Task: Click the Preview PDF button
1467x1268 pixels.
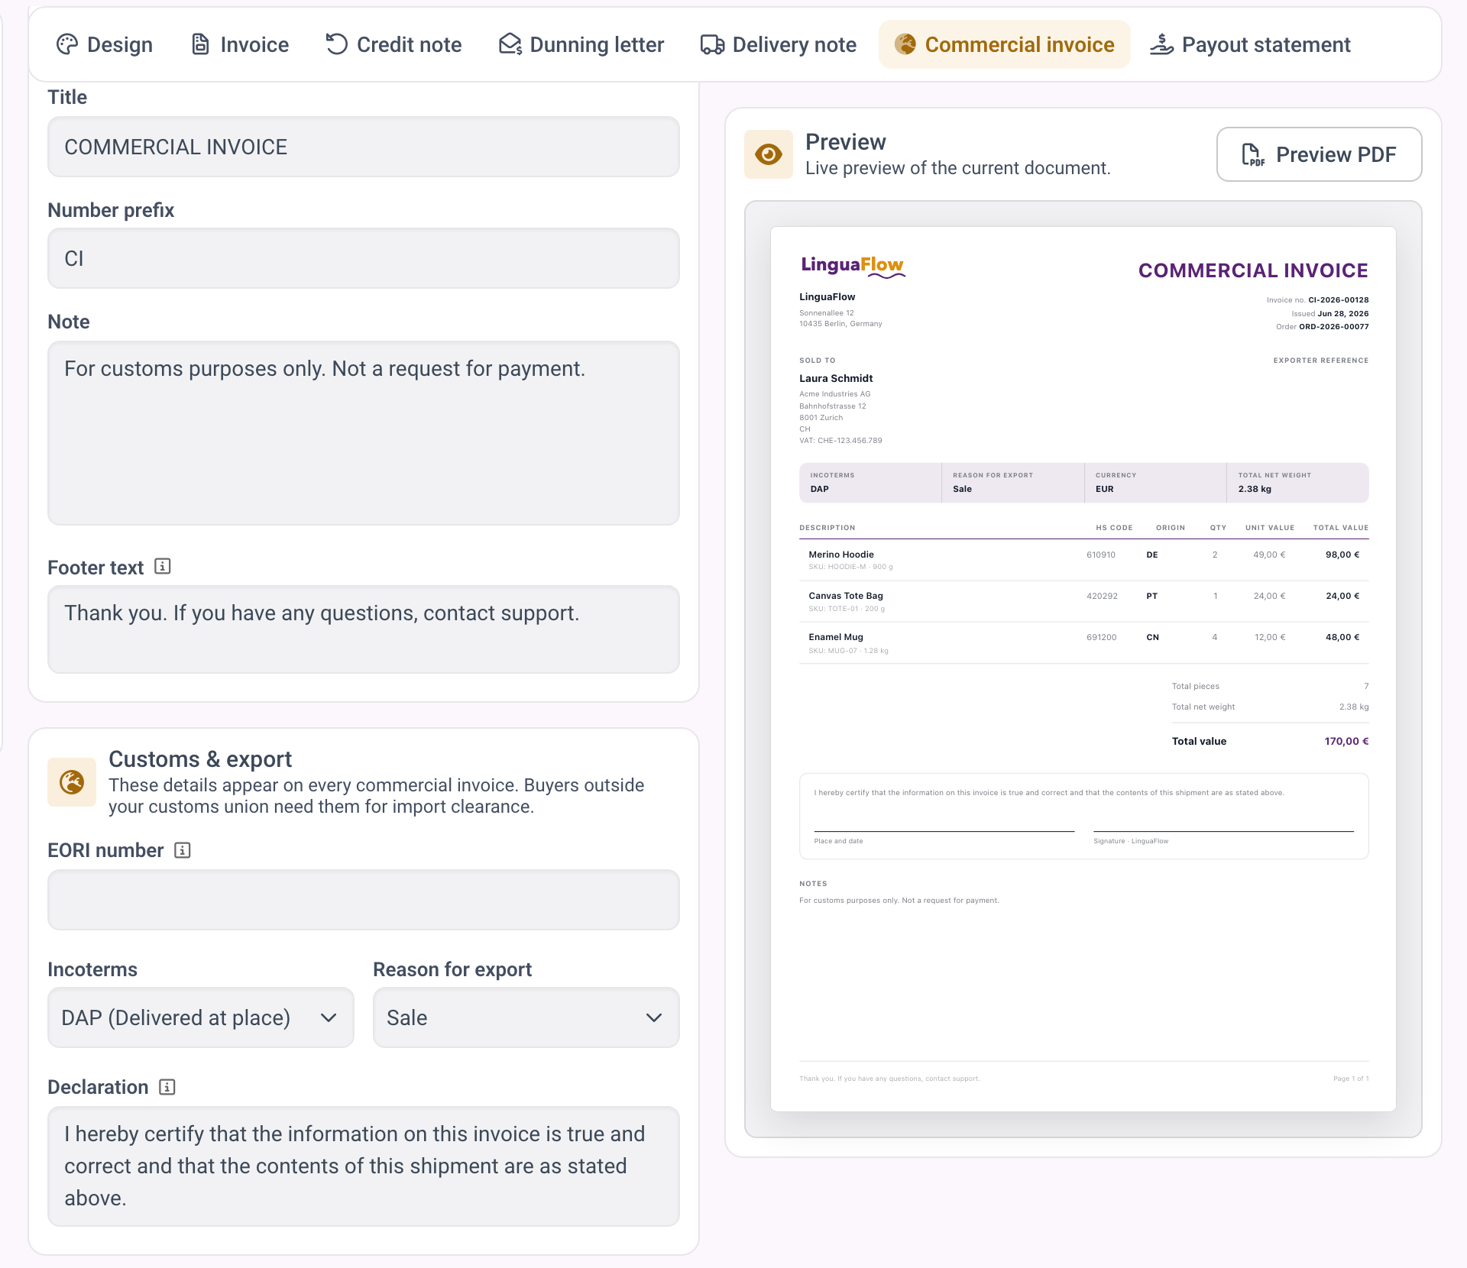Action: pyautogui.click(x=1319, y=154)
